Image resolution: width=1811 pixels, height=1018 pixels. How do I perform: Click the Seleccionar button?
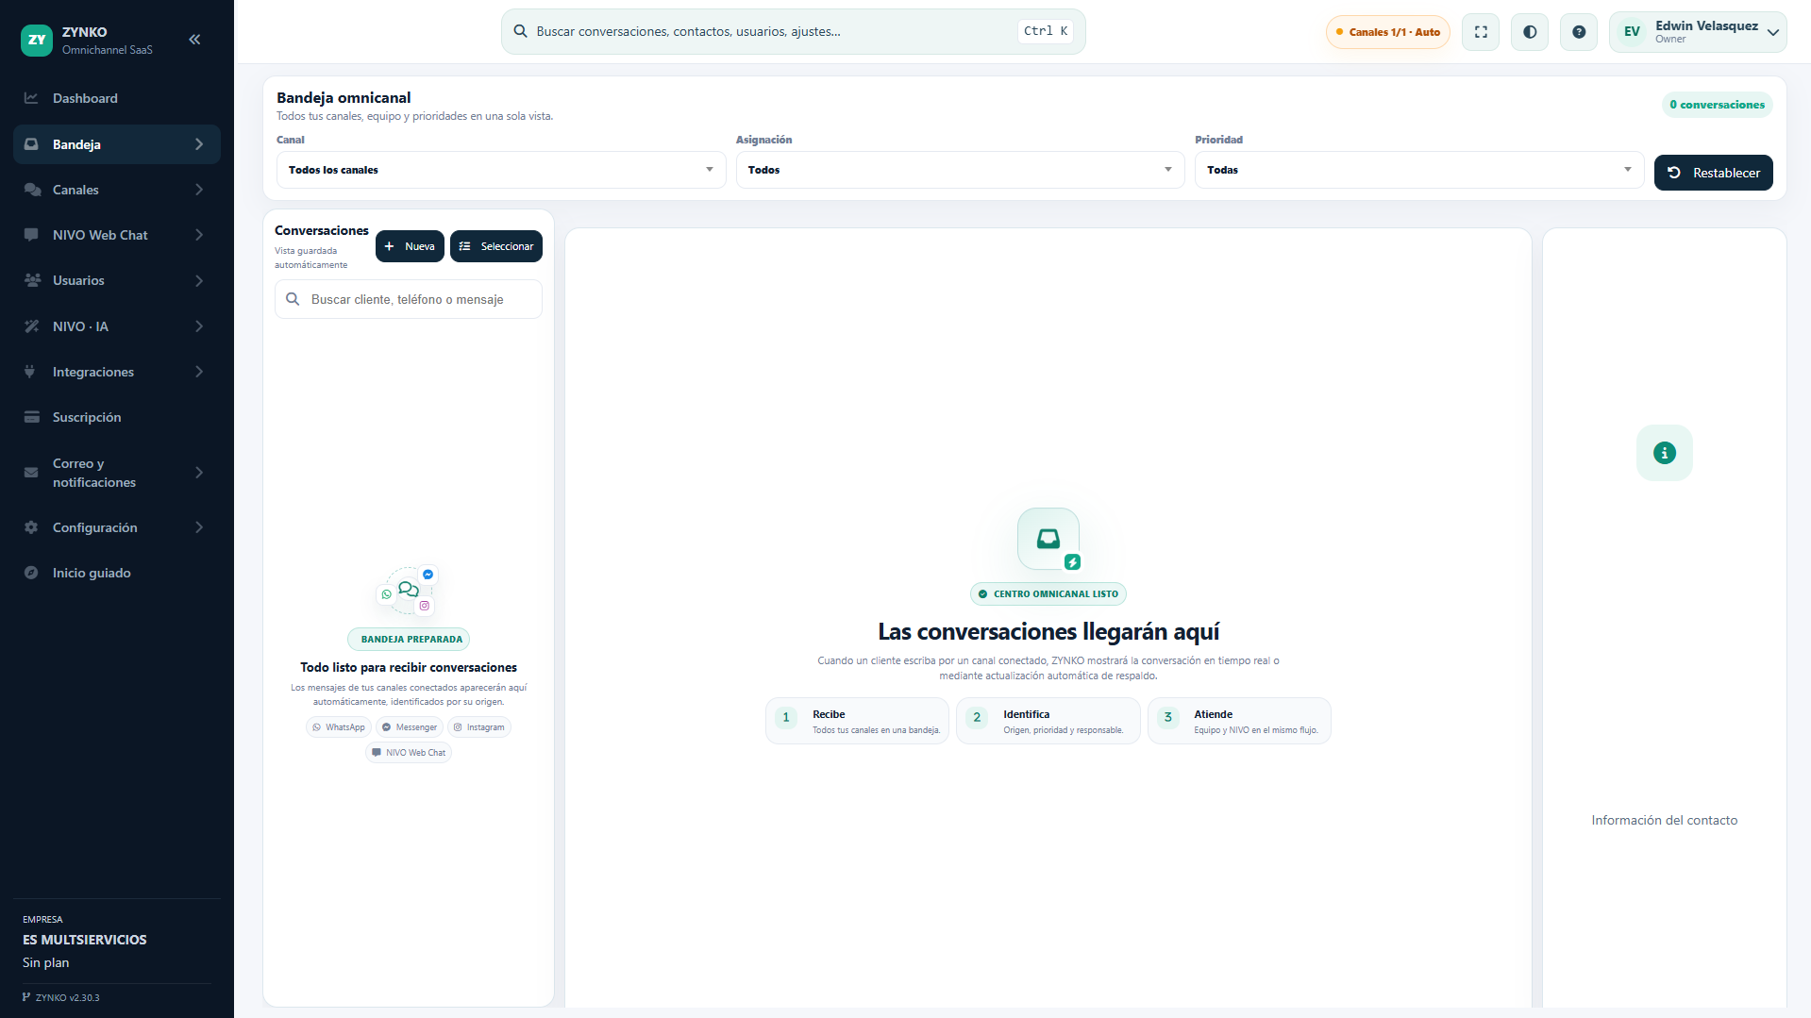click(496, 246)
